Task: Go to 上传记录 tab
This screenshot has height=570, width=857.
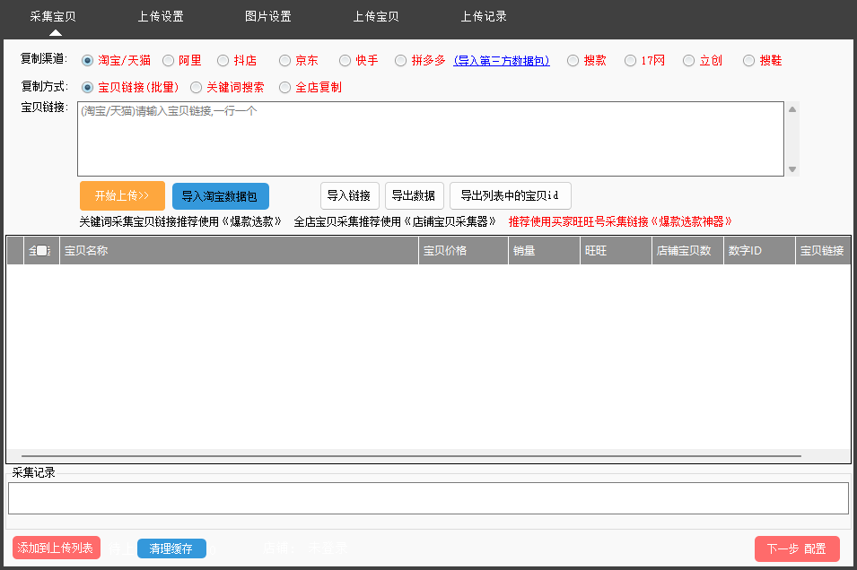Action: [x=484, y=16]
